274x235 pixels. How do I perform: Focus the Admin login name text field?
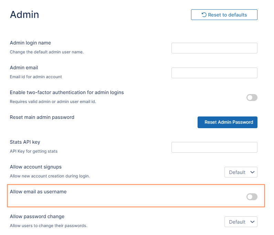point(214,48)
